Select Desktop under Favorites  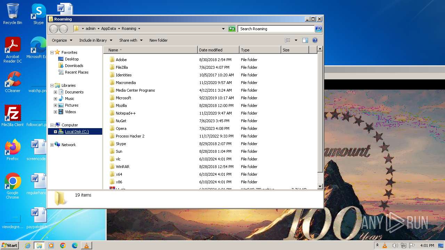(72, 59)
